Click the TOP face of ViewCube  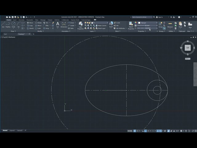point(187,48)
